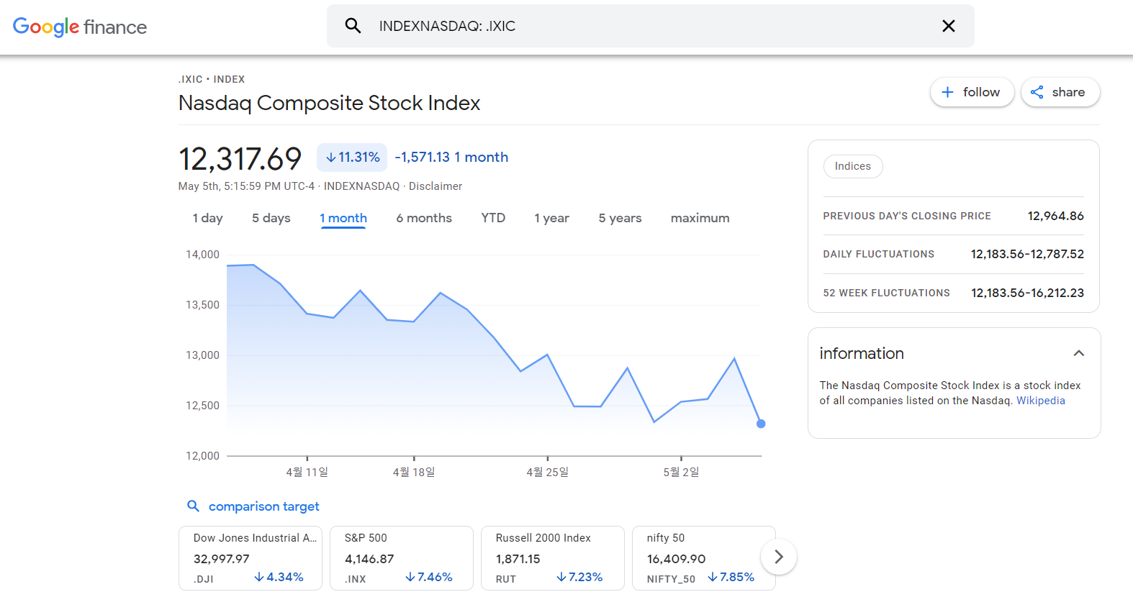This screenshot has width=1133, height=597.
Task: Select the YTD range tab
Action: pos(493,218)
